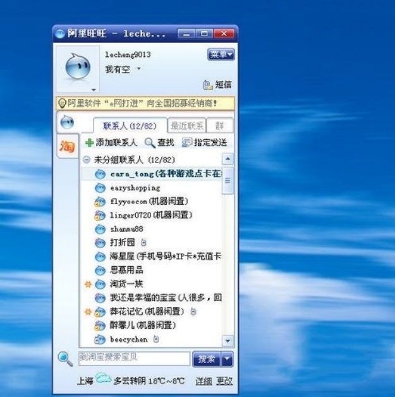The image size is (395, 397).
Task: Click 更改 to change weather city
Action: click(x=224, y=381)
